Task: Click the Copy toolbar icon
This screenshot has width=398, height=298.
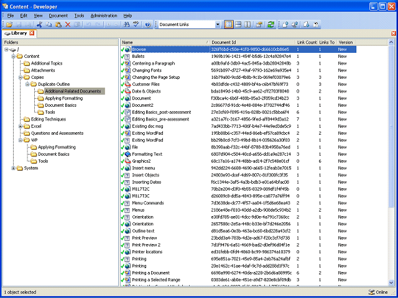Action: 49,25
